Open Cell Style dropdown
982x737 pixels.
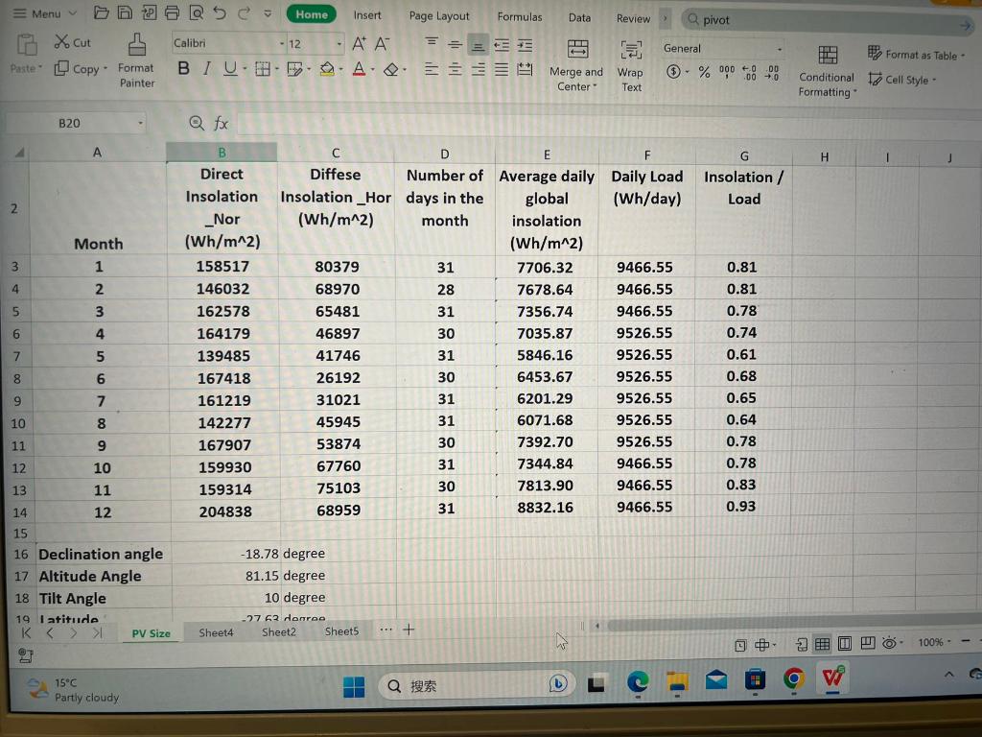click(901, 80)
